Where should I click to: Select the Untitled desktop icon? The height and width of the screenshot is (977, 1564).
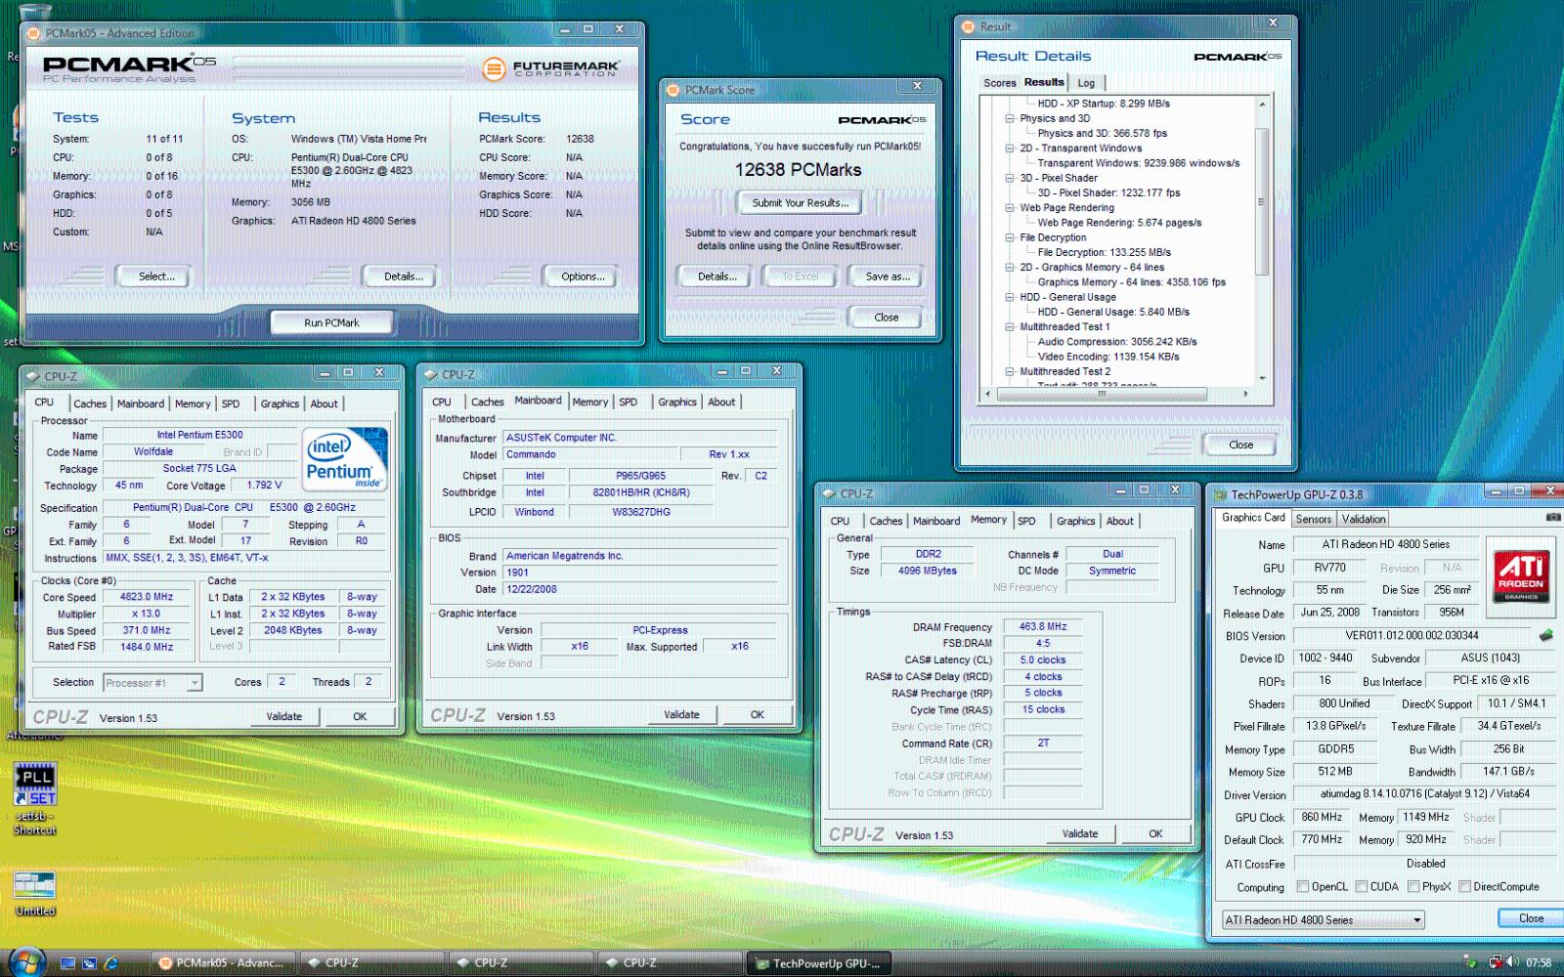point(35,892)
